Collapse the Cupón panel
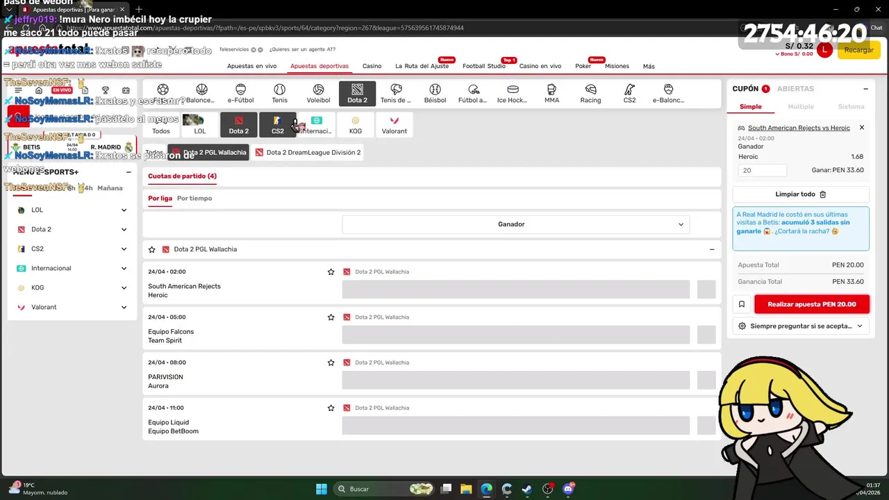This screenshot has width=889, height=500. pos(865,89)
